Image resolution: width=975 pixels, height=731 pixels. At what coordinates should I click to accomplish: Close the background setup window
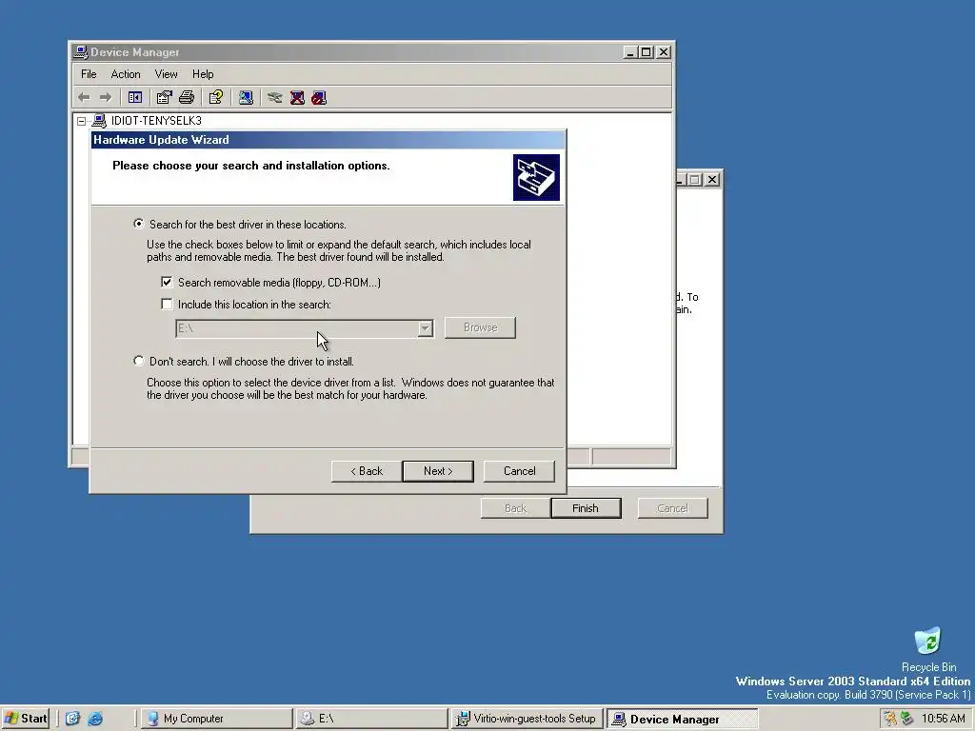712,180
